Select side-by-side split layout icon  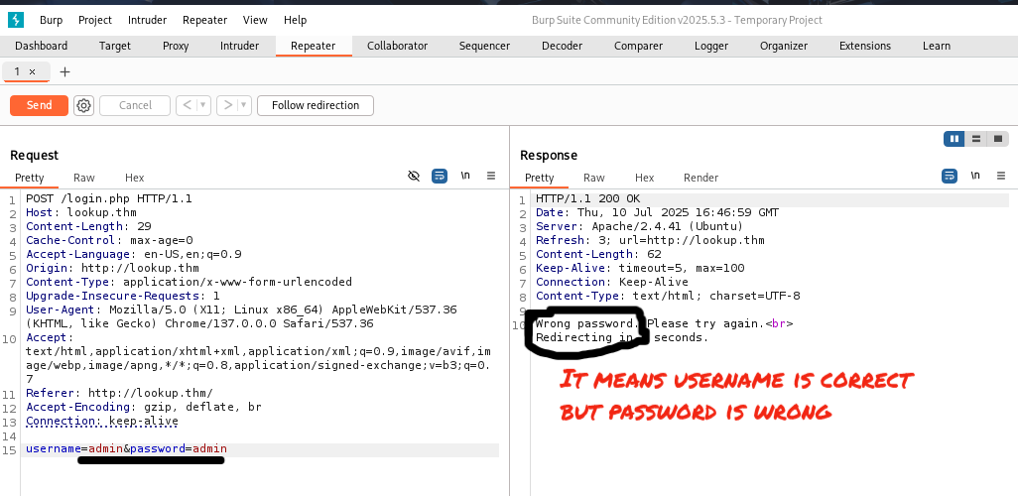(954, 139)
